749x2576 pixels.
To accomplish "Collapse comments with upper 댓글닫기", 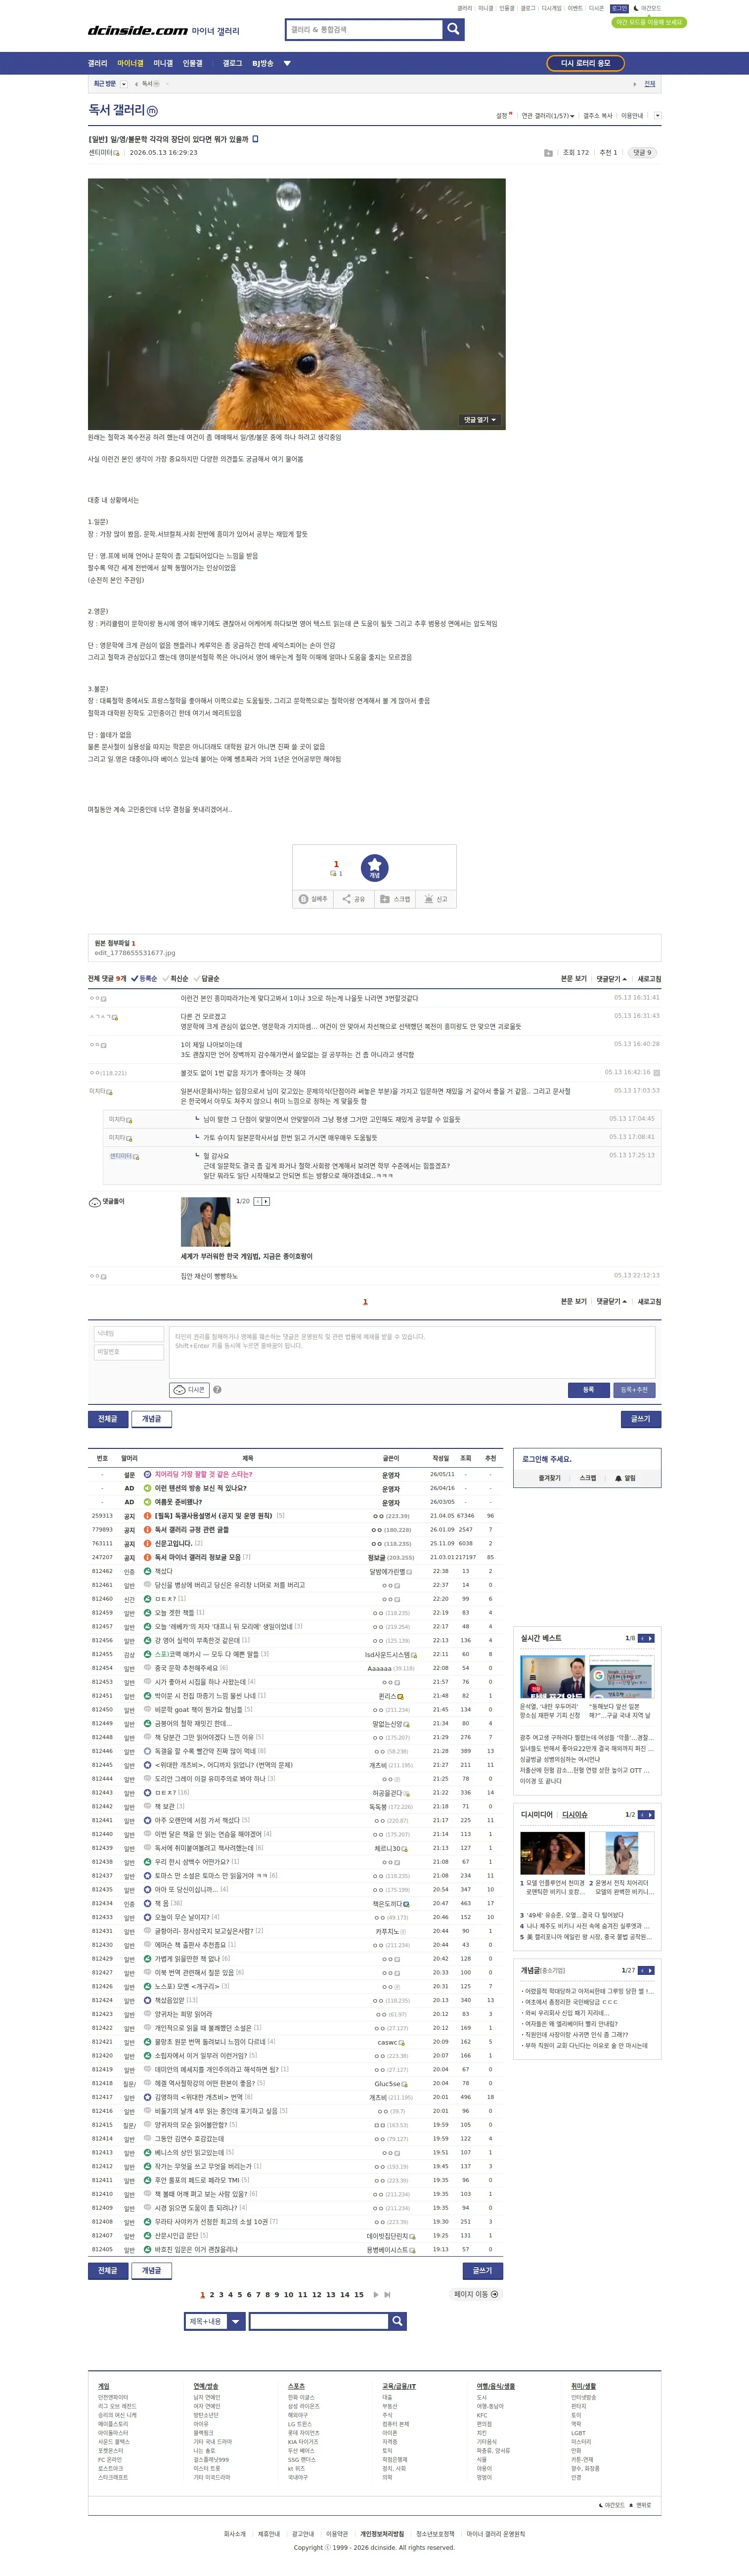I will [612, 979].
